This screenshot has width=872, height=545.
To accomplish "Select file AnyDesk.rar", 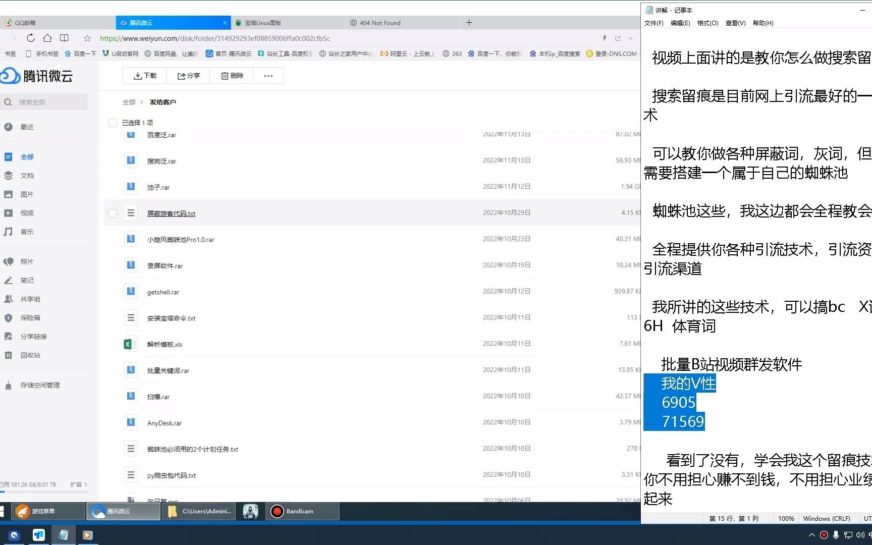I will (165, 423).
